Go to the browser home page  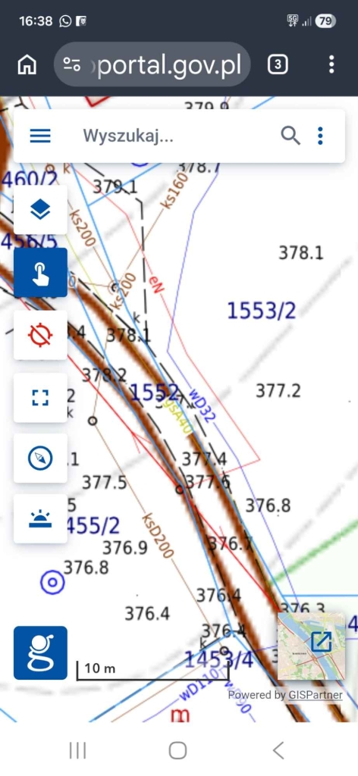27,64
